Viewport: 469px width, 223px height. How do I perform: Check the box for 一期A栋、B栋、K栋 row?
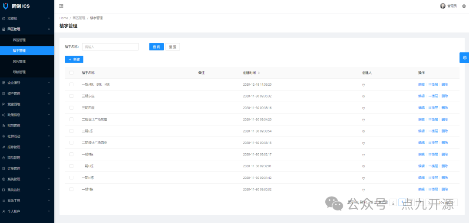point(72,84)
